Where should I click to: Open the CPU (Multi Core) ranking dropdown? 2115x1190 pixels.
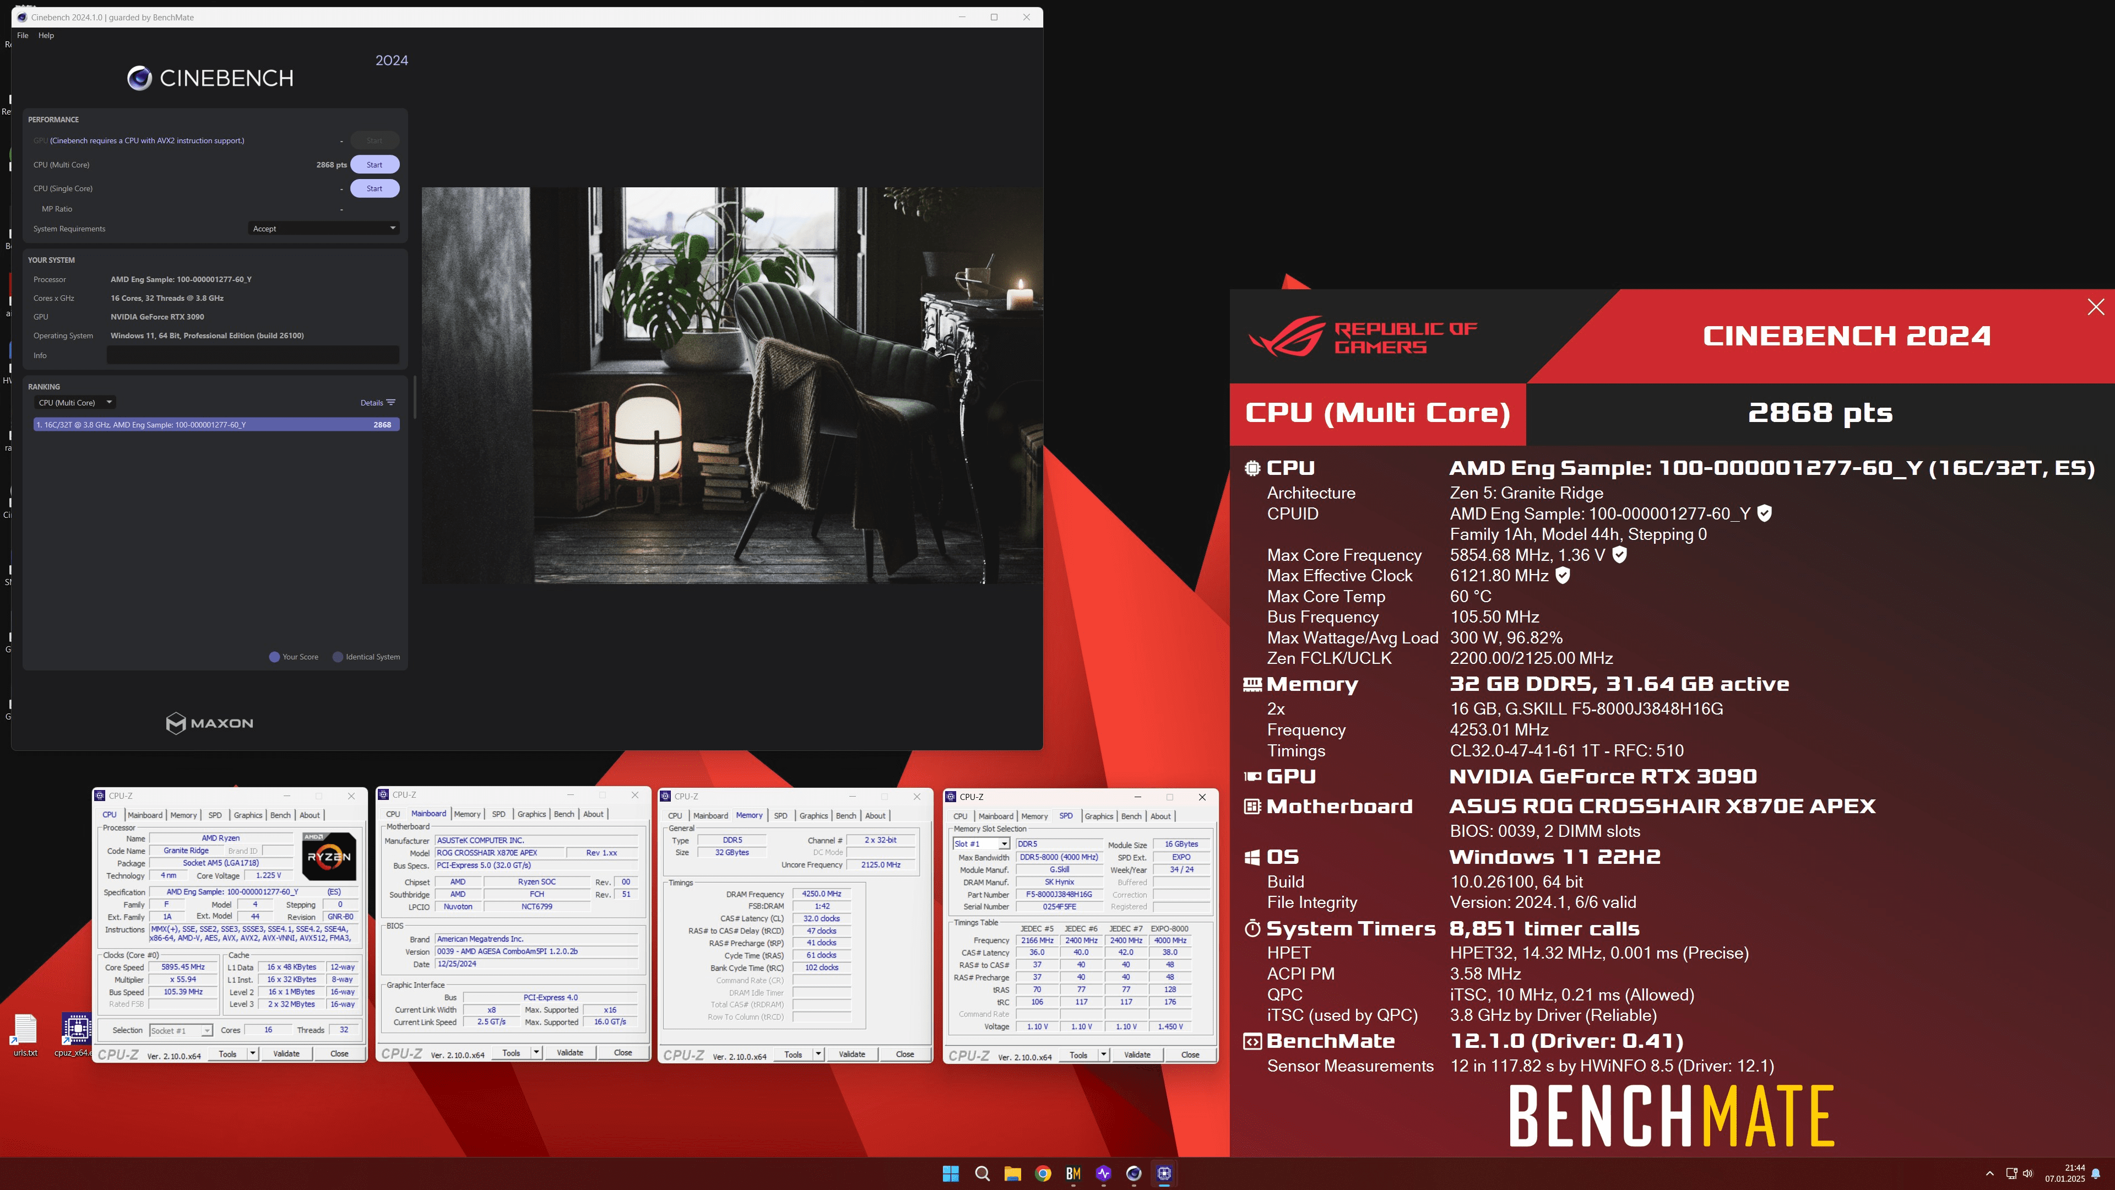pyautogui.click(x=75, y=402)
